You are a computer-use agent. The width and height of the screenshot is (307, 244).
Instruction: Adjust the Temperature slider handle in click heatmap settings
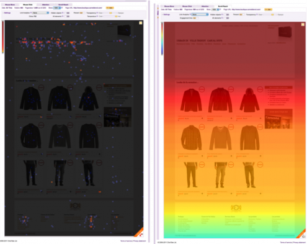coord(116,16)
